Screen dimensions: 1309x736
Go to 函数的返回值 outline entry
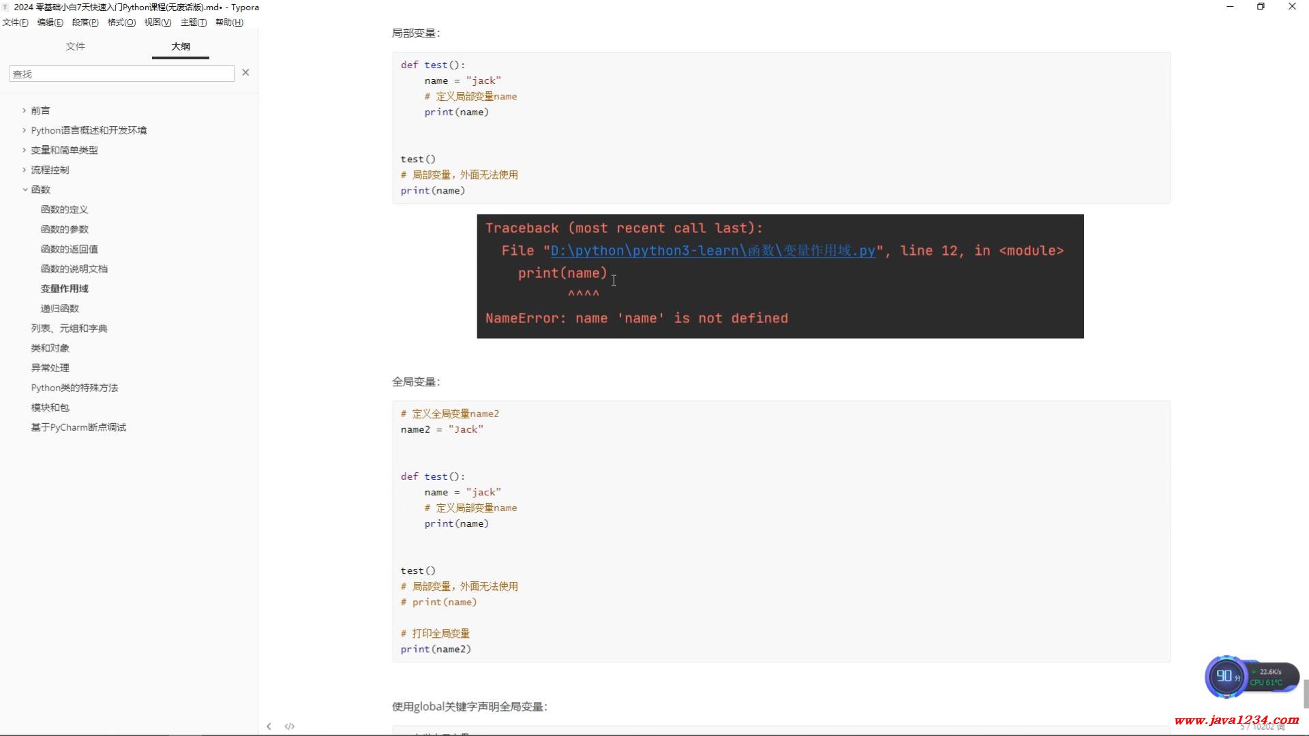coord(70,249)
